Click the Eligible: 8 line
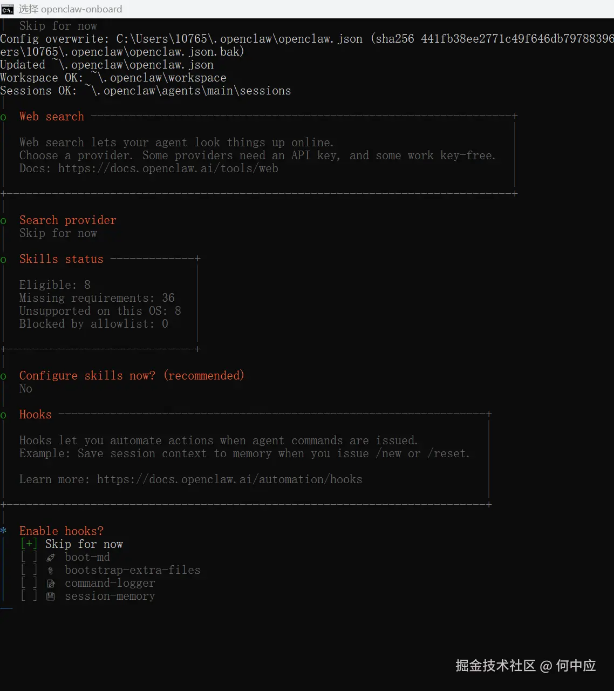614x691 pixels. (x=55, y=285)
